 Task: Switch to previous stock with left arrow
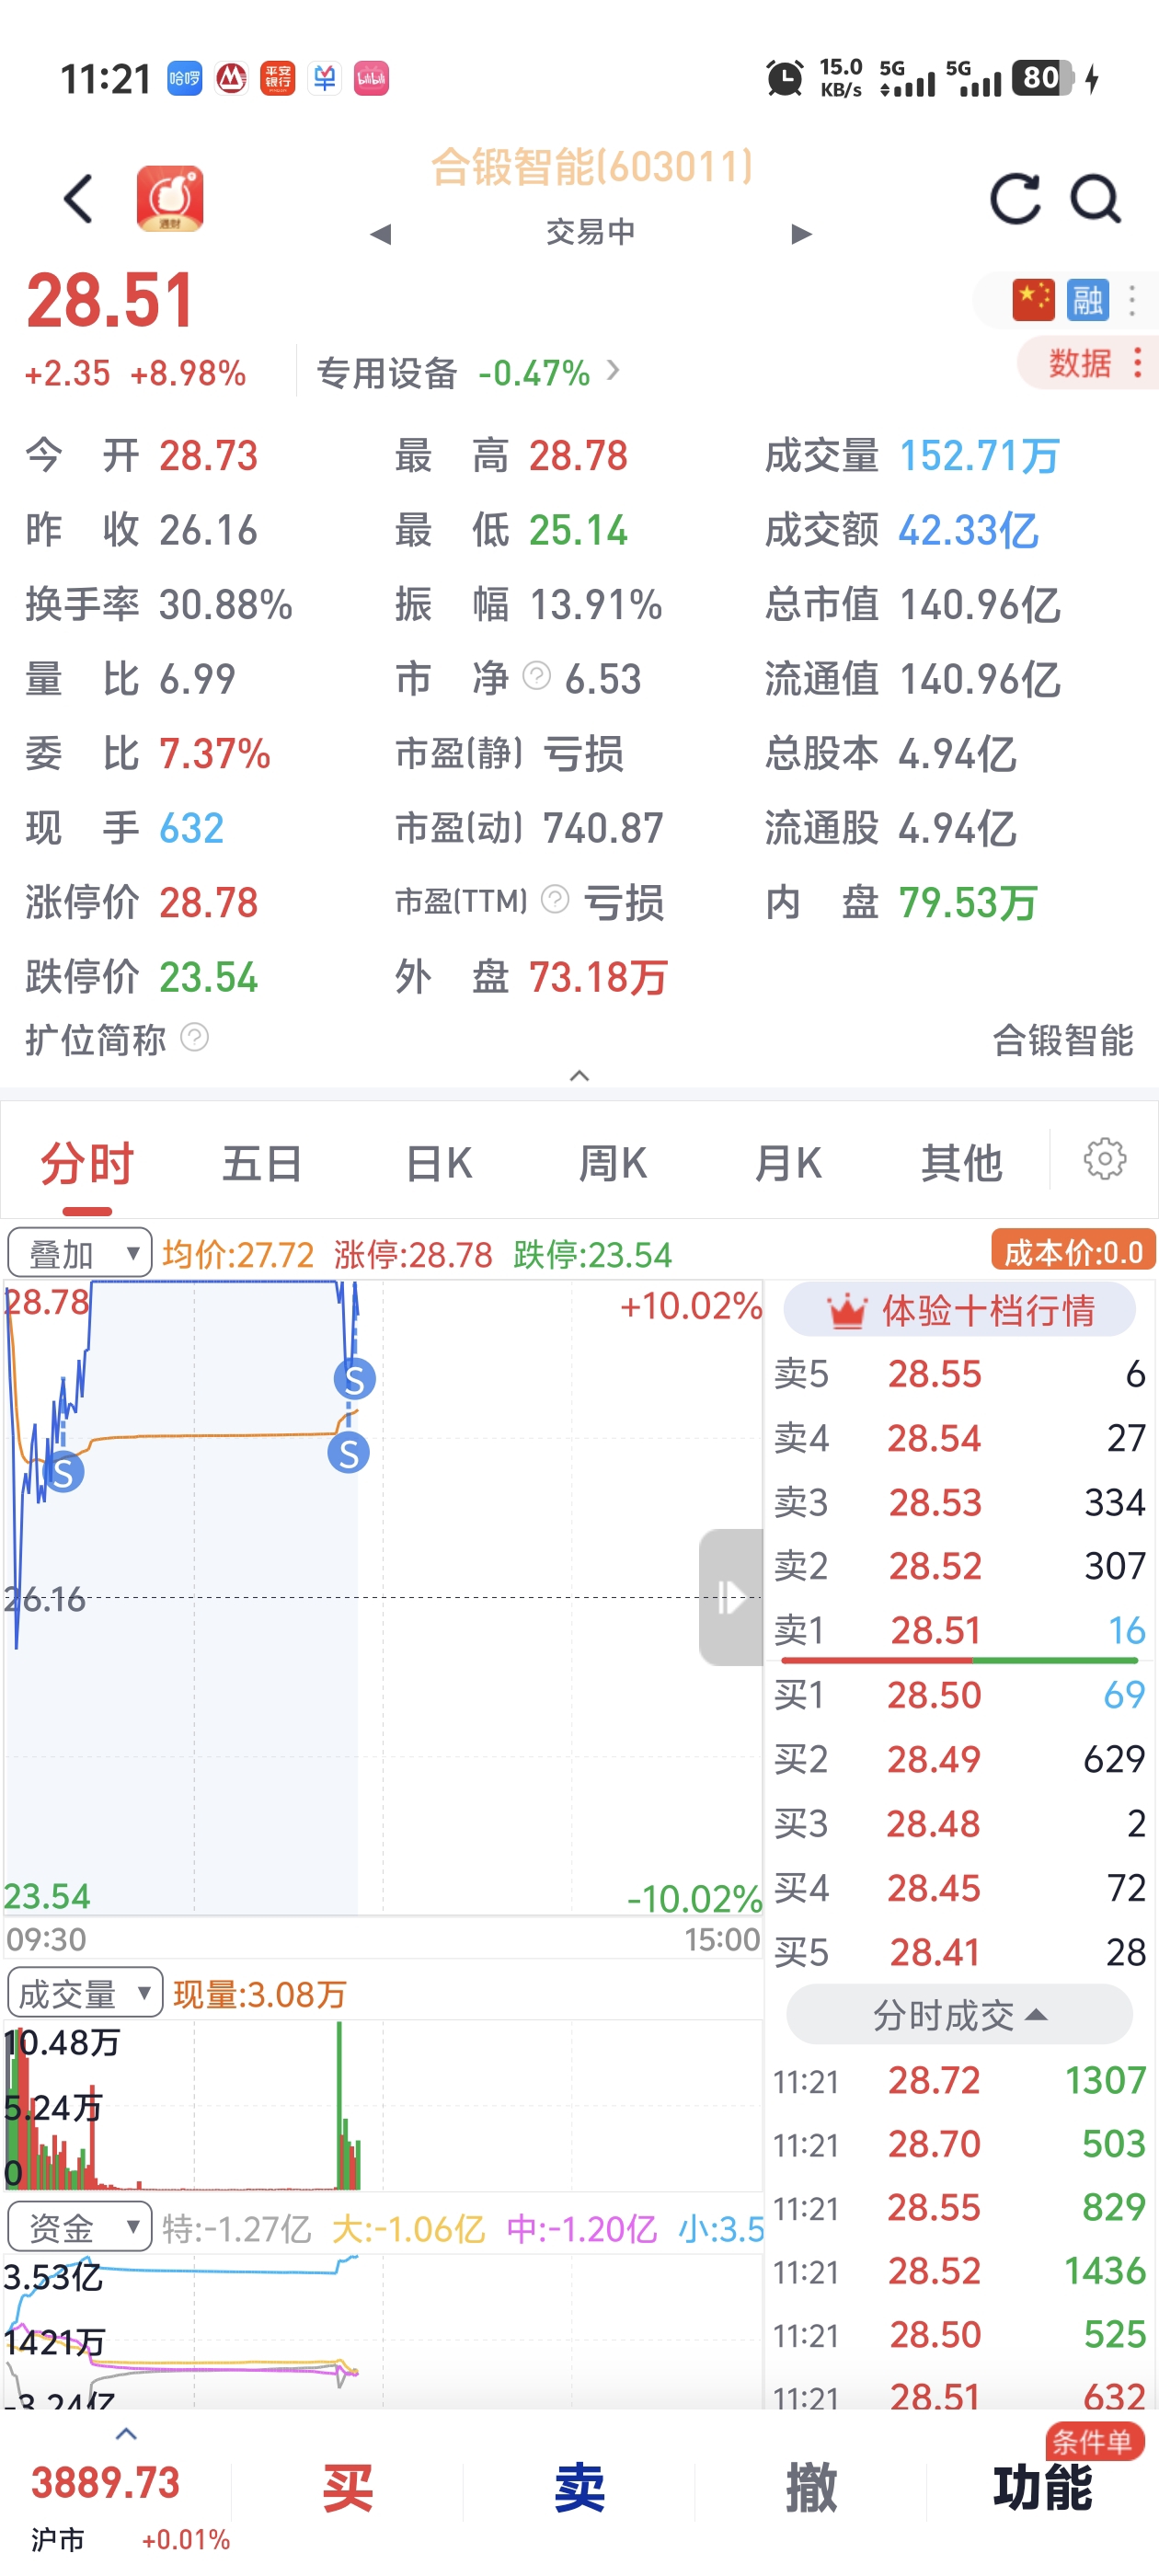tap(380, 234)
